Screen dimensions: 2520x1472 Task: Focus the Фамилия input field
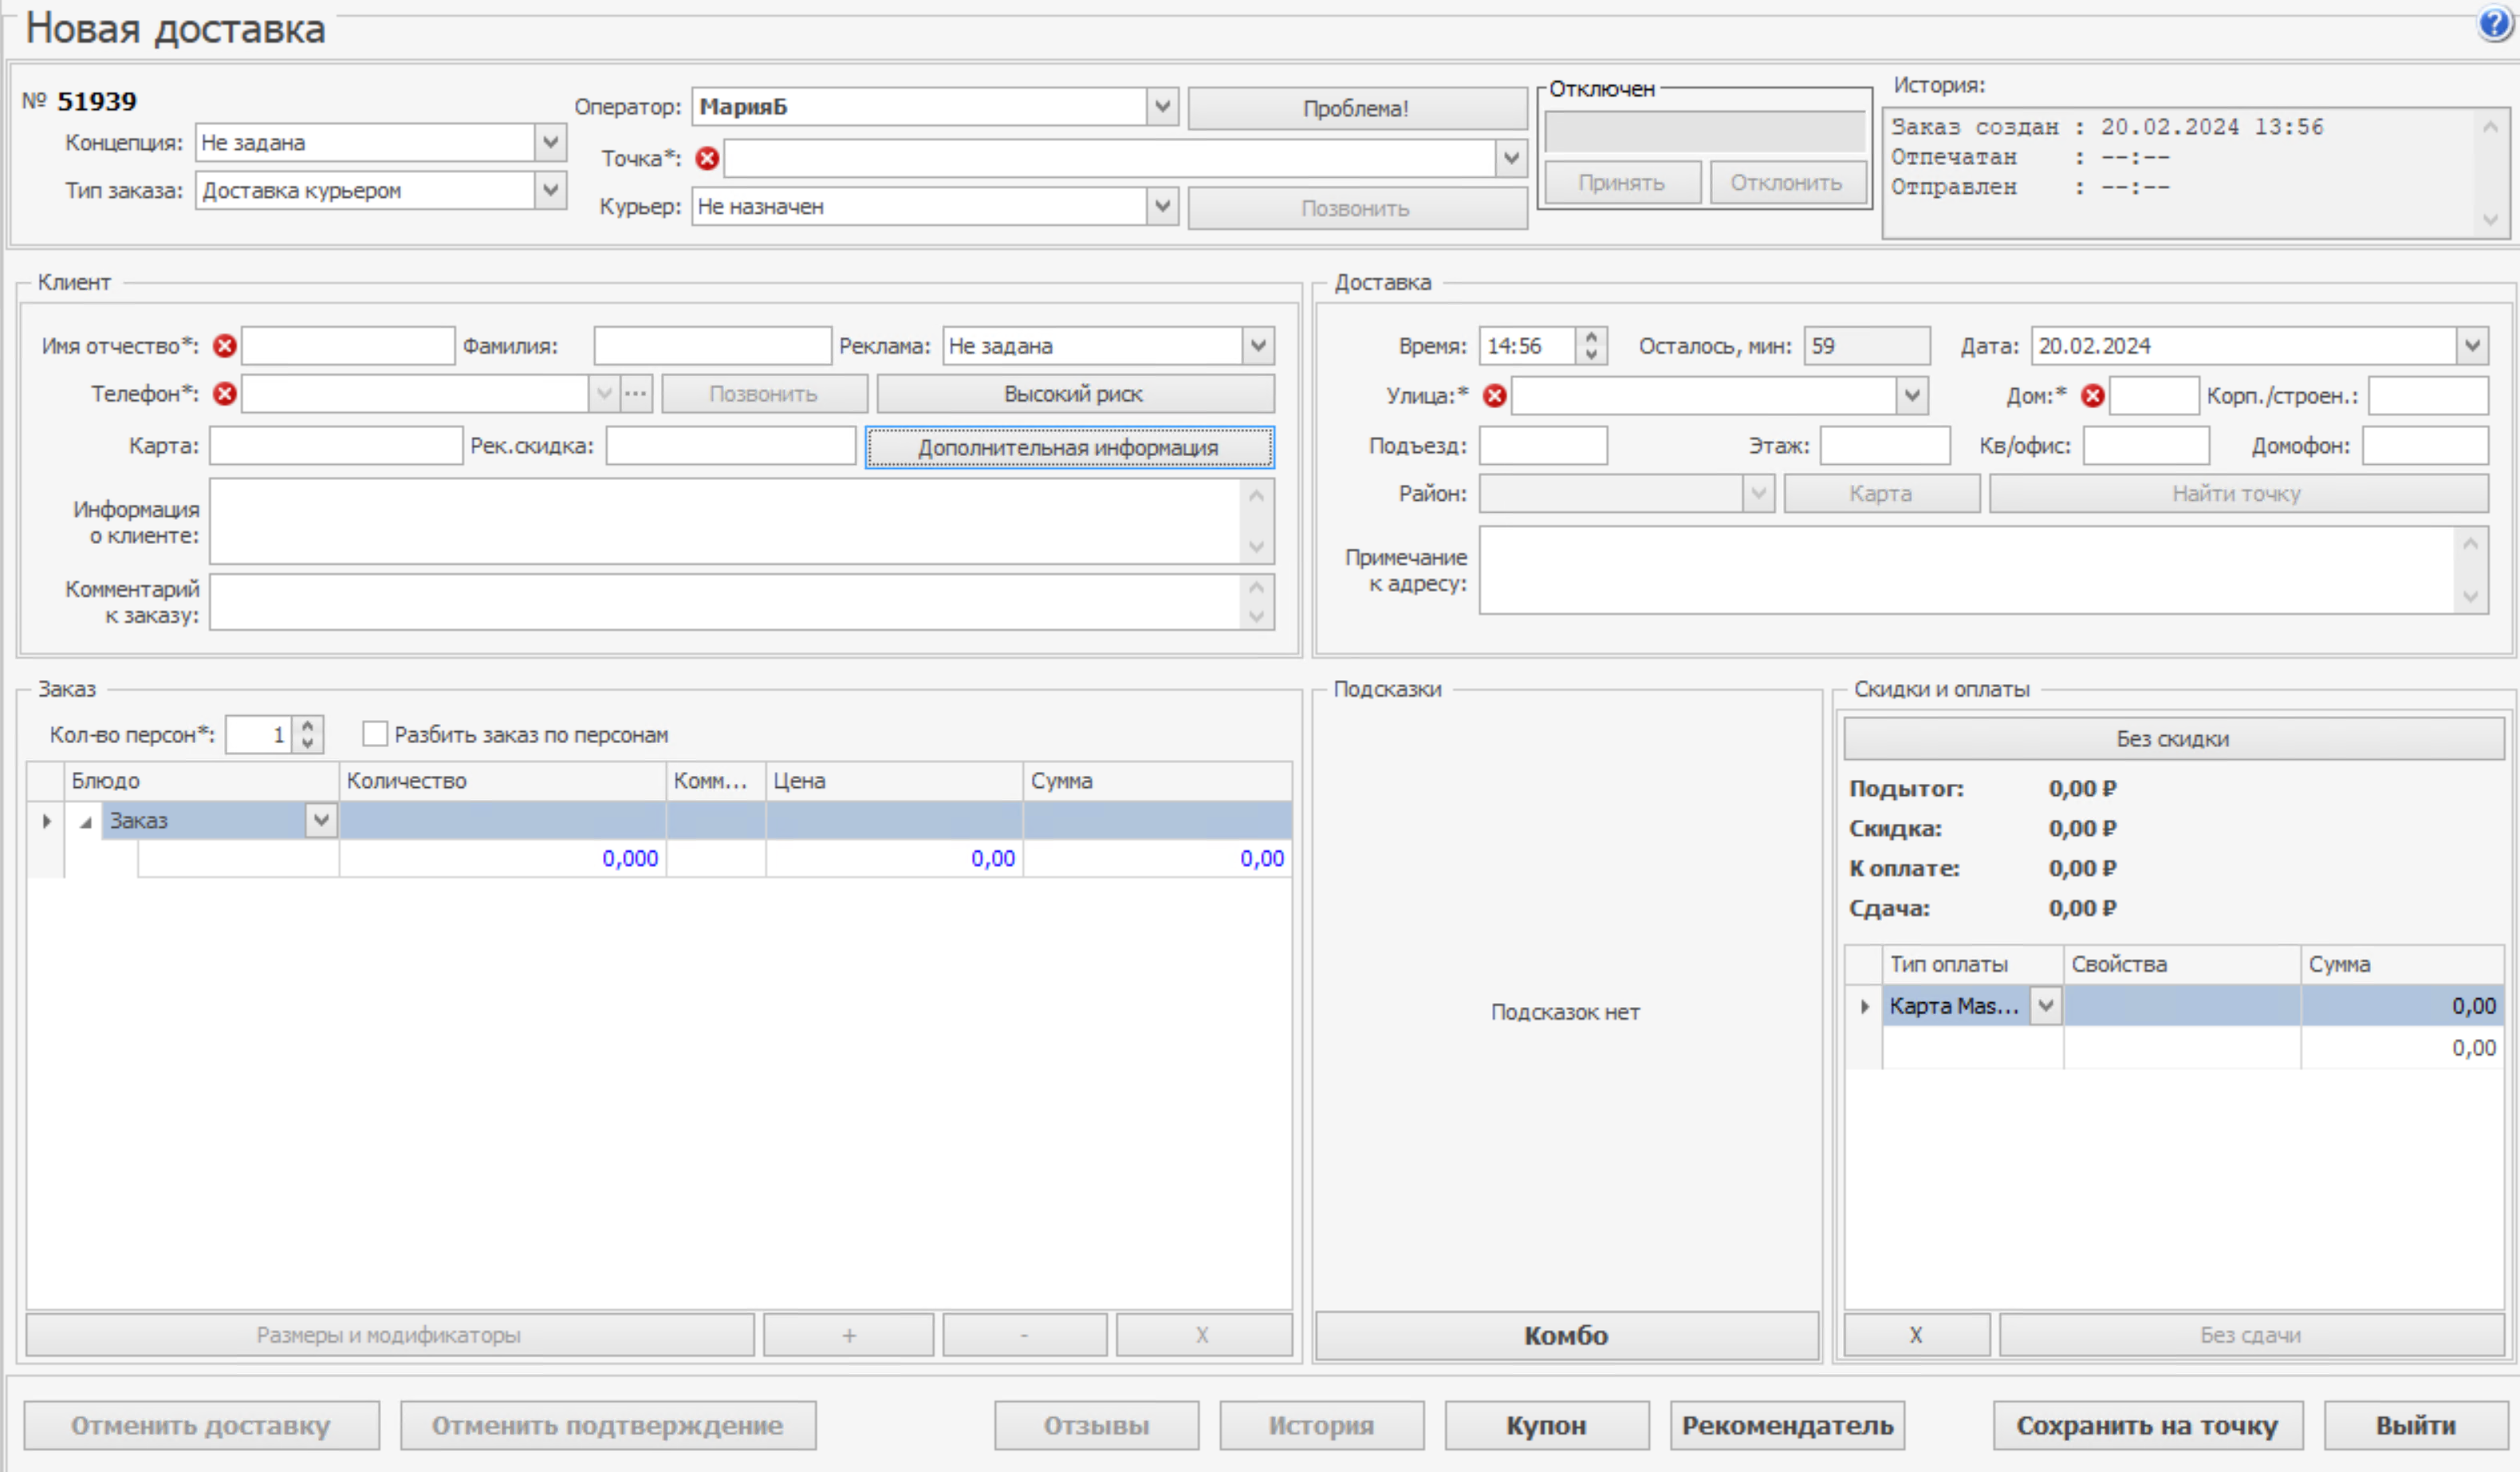[712, 346]
